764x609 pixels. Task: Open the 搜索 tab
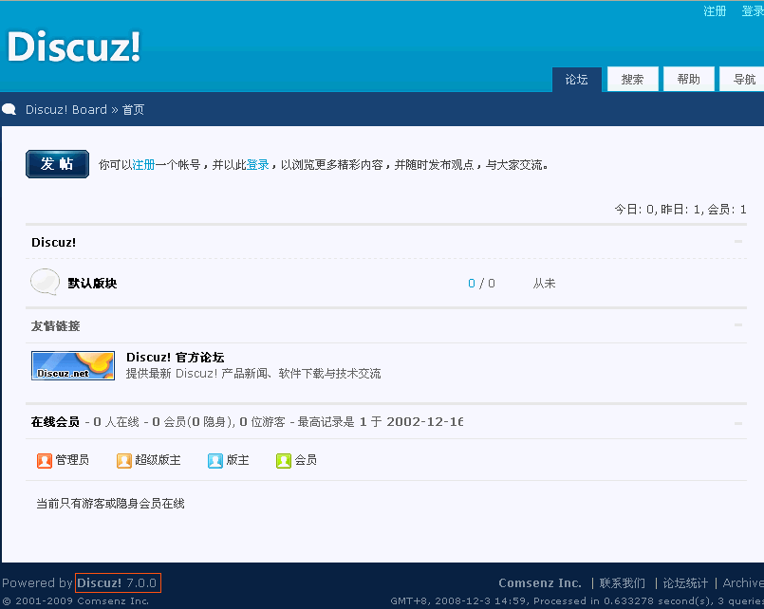pyautogui.click(x=633, y=80)
